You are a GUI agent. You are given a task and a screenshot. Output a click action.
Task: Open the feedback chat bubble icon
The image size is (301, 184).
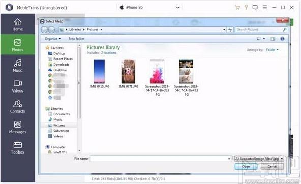(255, 7)
